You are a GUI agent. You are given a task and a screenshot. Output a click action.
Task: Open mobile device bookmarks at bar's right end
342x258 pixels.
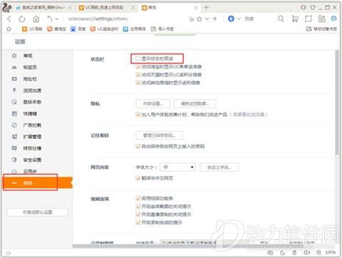coord(321,29)
